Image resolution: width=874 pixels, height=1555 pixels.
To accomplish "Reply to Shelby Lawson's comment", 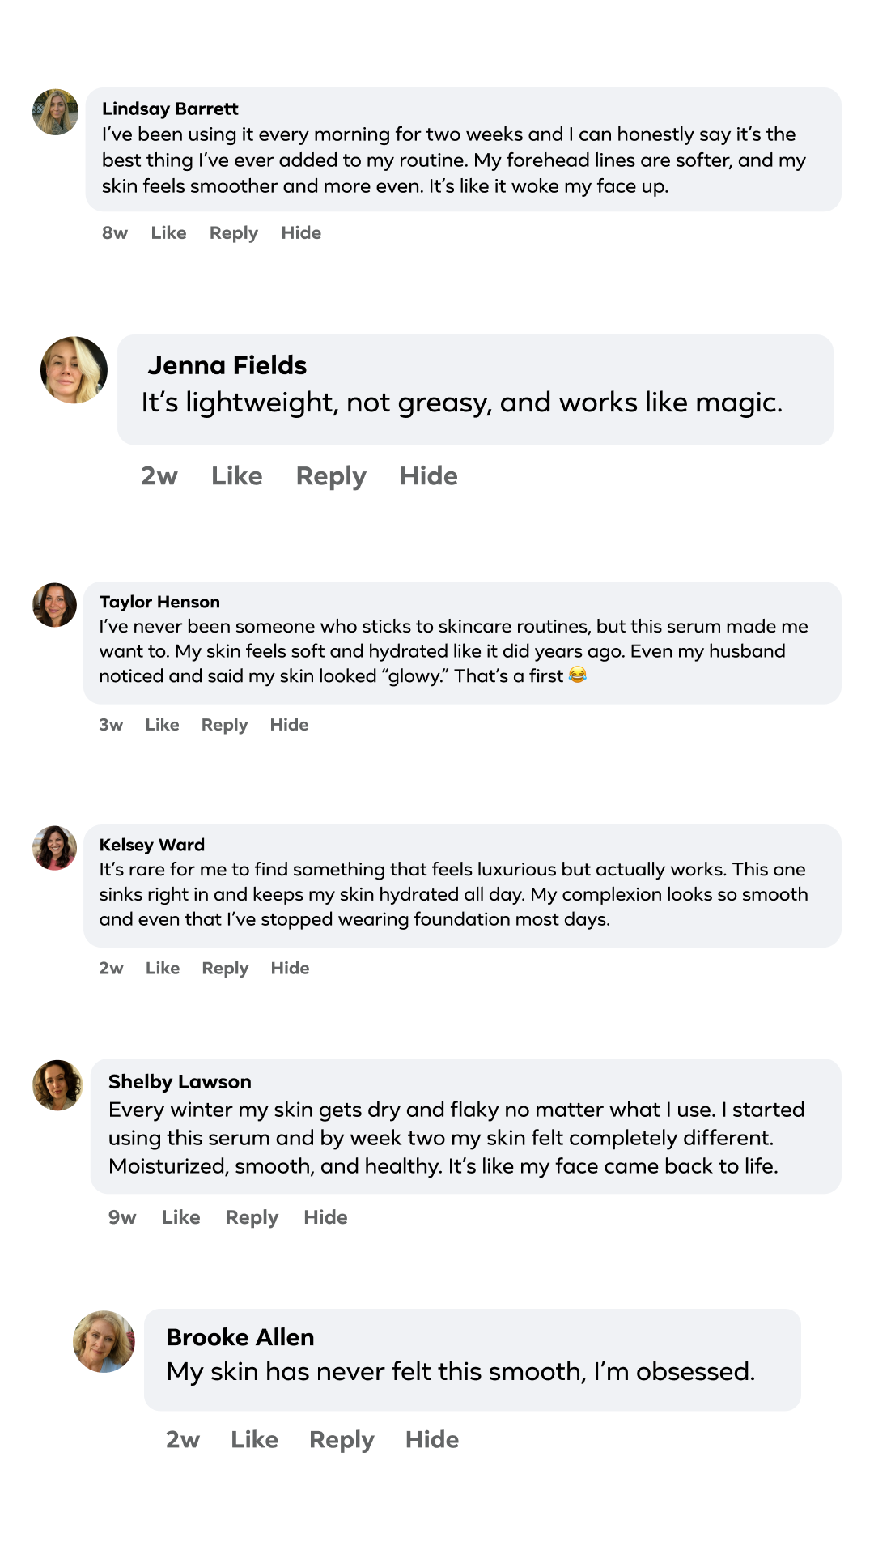I will (x=252, y=1217).
